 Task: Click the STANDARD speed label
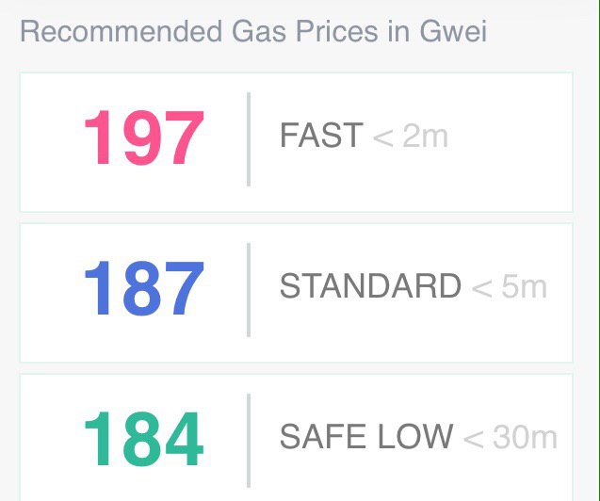370,286
